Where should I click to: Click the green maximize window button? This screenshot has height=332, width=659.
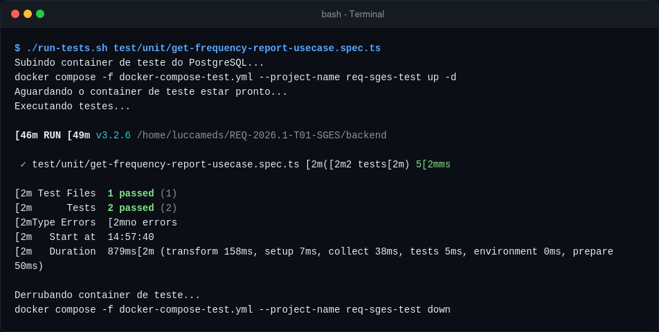(40, 14)
